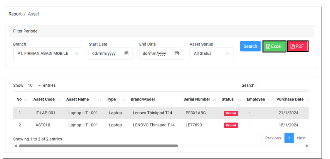330x159 pixels.
Task: Open the Asset Status dropdown
Action: [211, 54]
